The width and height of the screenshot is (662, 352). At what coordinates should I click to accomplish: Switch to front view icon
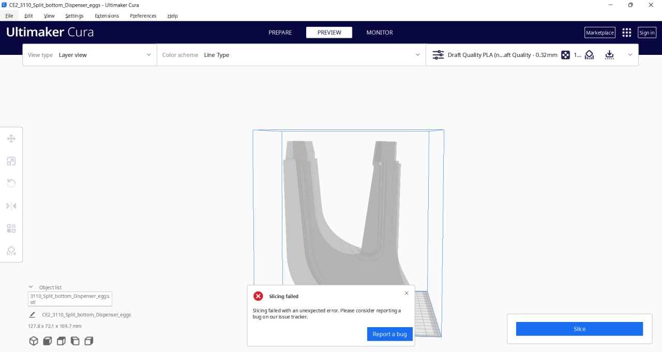click(47, 341)
